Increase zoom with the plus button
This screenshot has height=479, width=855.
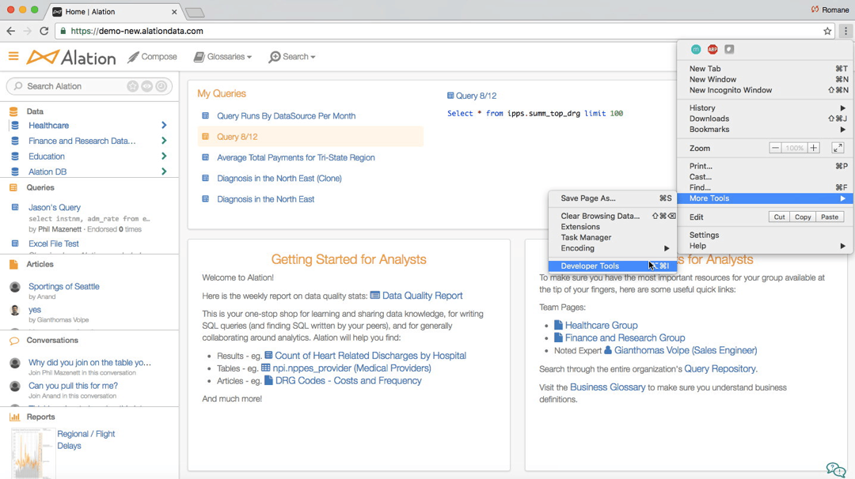[x=814, y=148]
